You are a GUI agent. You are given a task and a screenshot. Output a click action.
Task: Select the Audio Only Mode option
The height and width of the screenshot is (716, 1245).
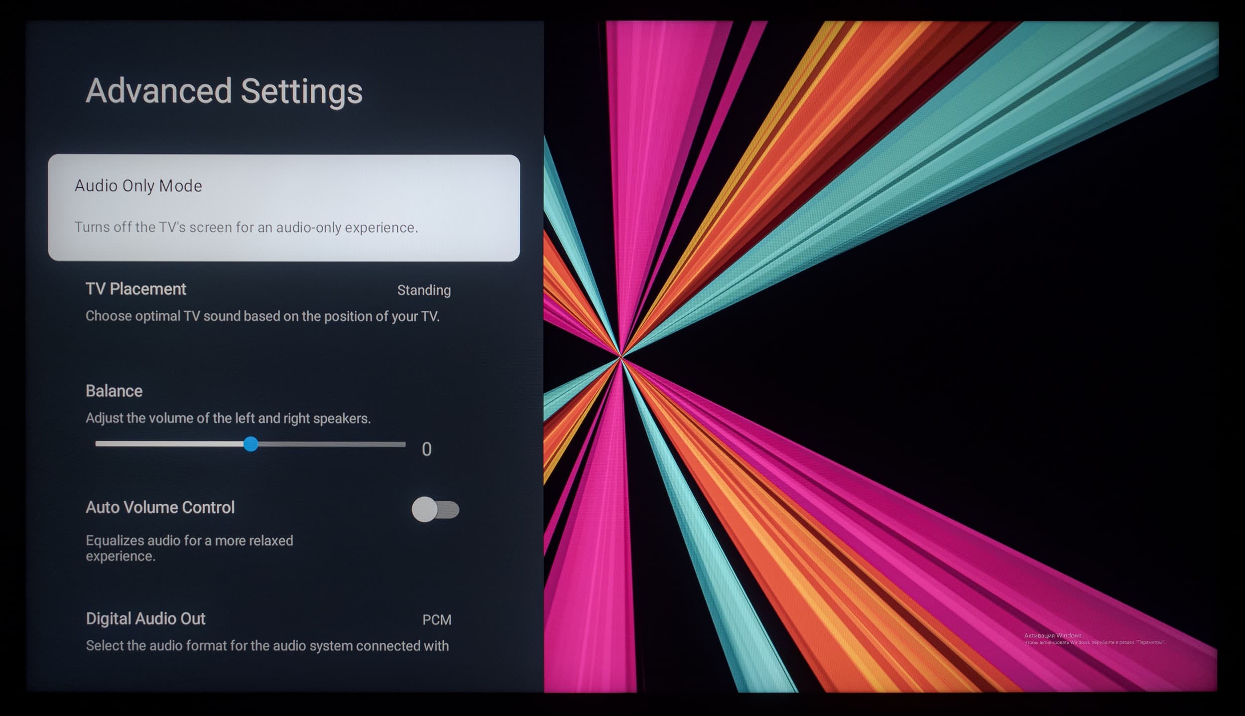coord(138,186)
